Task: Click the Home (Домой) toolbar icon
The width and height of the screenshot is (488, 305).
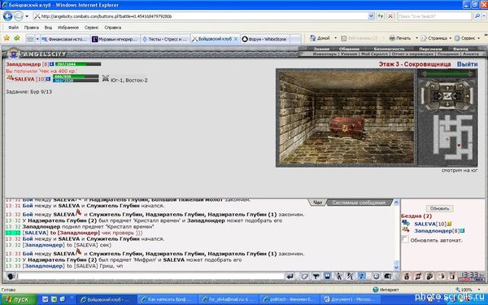Action: coord(313,38)
